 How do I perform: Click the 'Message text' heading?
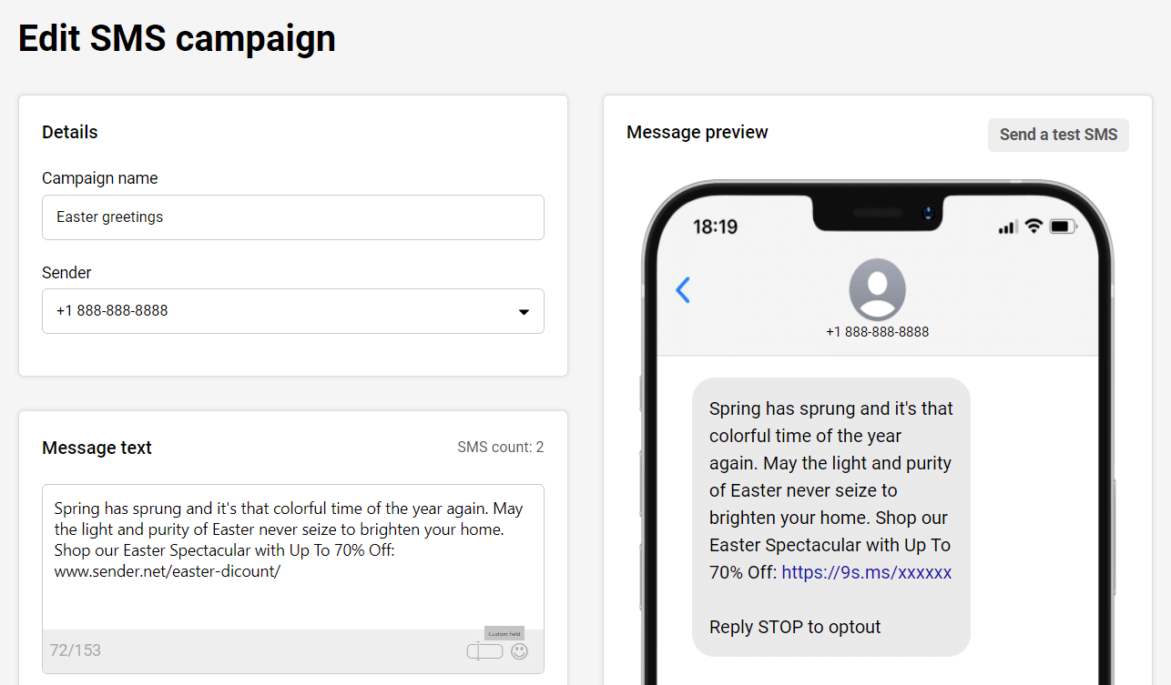[x=97, y=448]
